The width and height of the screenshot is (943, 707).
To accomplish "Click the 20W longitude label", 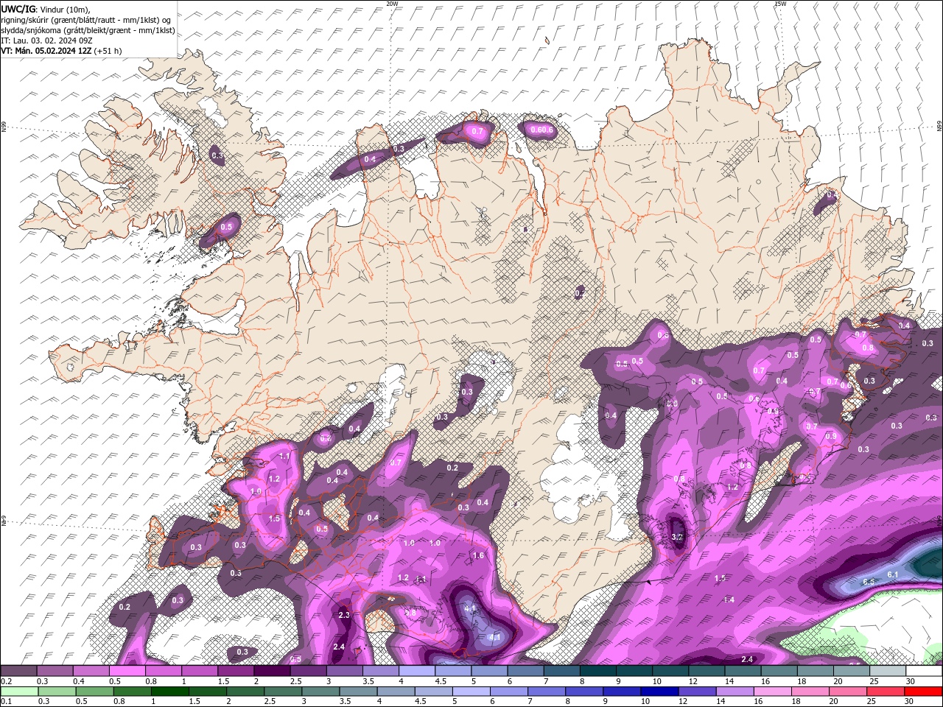I will 392,4.
